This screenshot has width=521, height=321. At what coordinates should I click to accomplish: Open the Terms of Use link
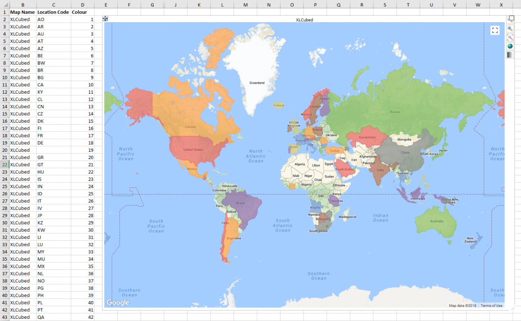[x=491, y=306]
